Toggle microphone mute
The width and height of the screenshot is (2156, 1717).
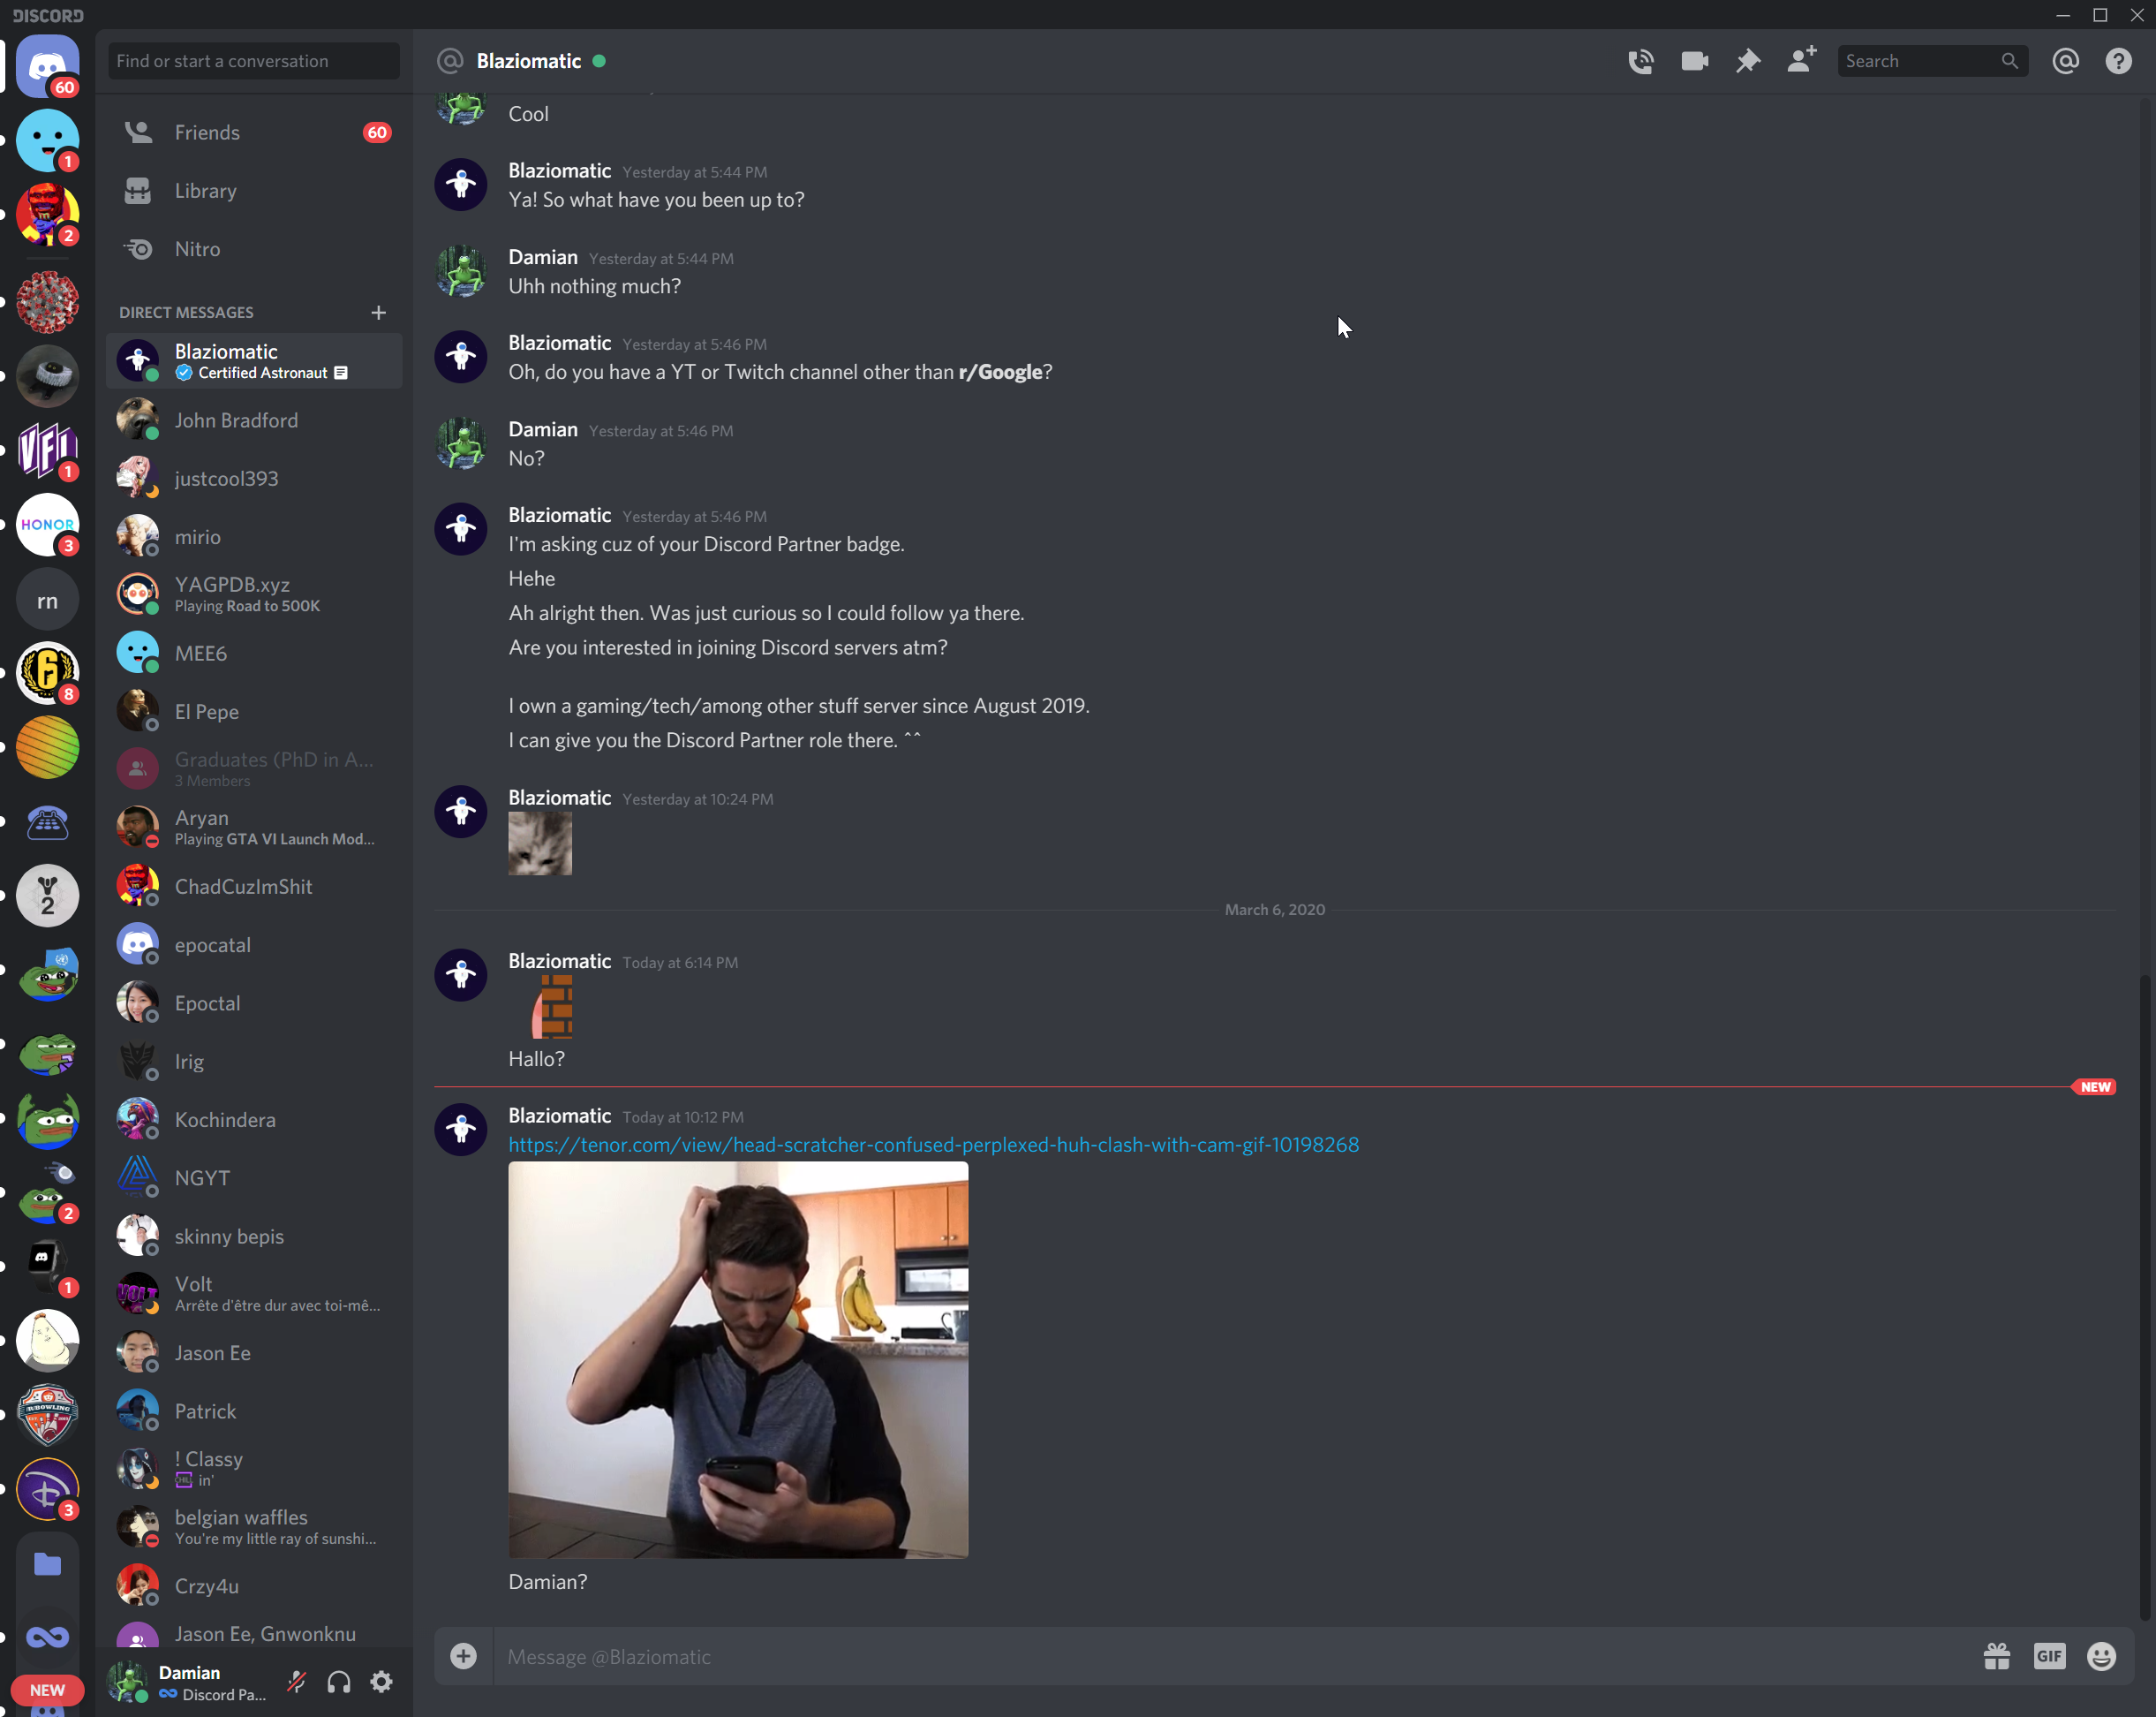click(x=296, y=1682)
